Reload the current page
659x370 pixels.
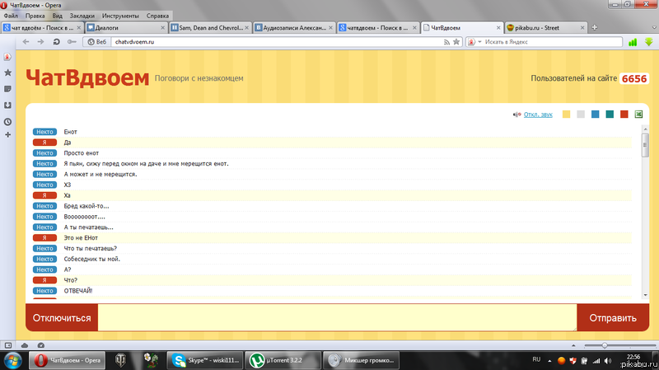tap(56, 42)
